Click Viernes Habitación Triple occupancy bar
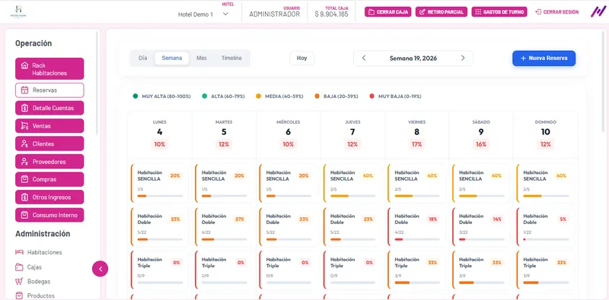This screenshot has width=609, height=300. point(417,283)
